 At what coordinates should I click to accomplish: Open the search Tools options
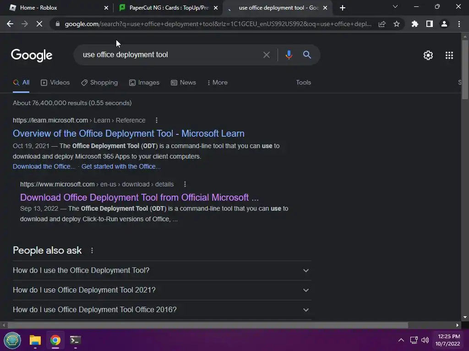pos(303,82)
